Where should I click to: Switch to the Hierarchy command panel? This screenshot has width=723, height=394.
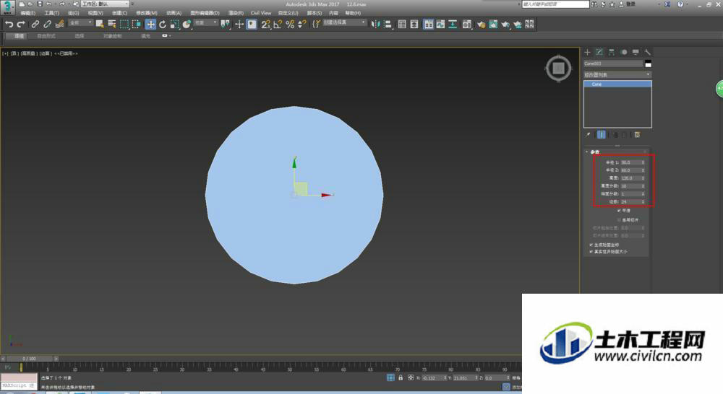click(x=612, y=52)
